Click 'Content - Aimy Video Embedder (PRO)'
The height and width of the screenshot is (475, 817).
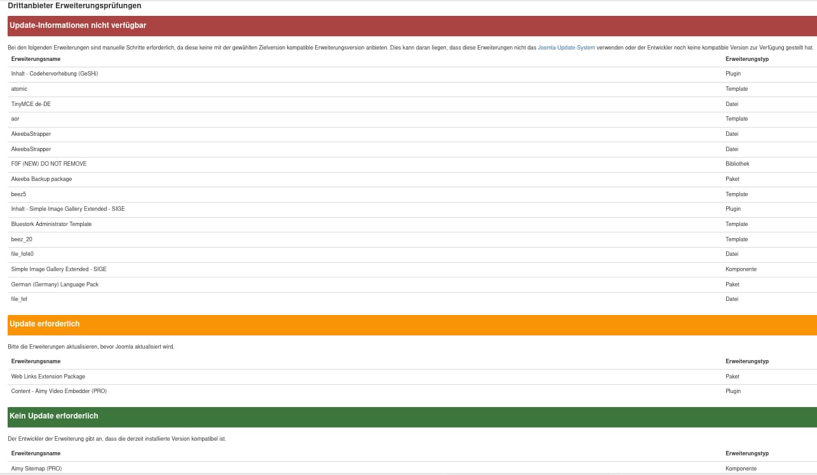(x=59, y=391)
